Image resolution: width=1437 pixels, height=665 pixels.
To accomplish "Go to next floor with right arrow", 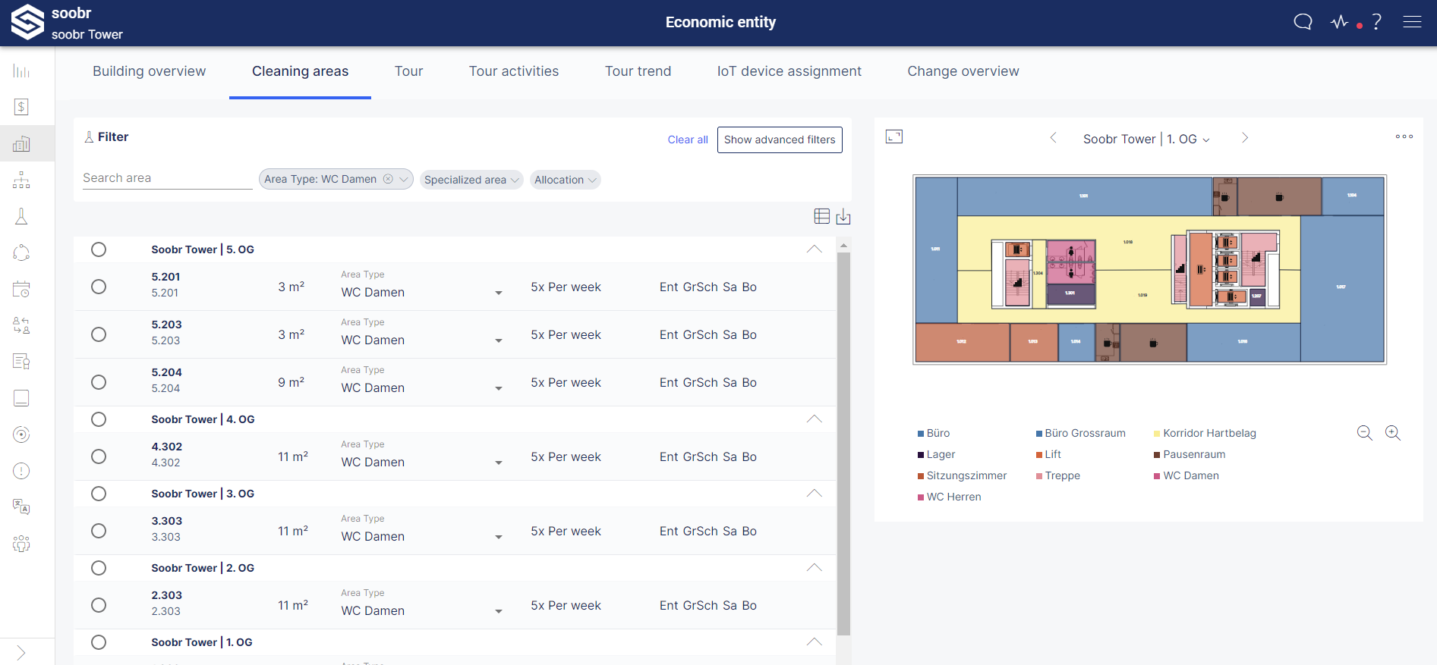I will pyautogui.click(x=1245, y=137).
